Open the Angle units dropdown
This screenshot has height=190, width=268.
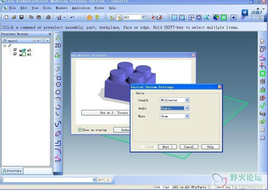[187, 108]
